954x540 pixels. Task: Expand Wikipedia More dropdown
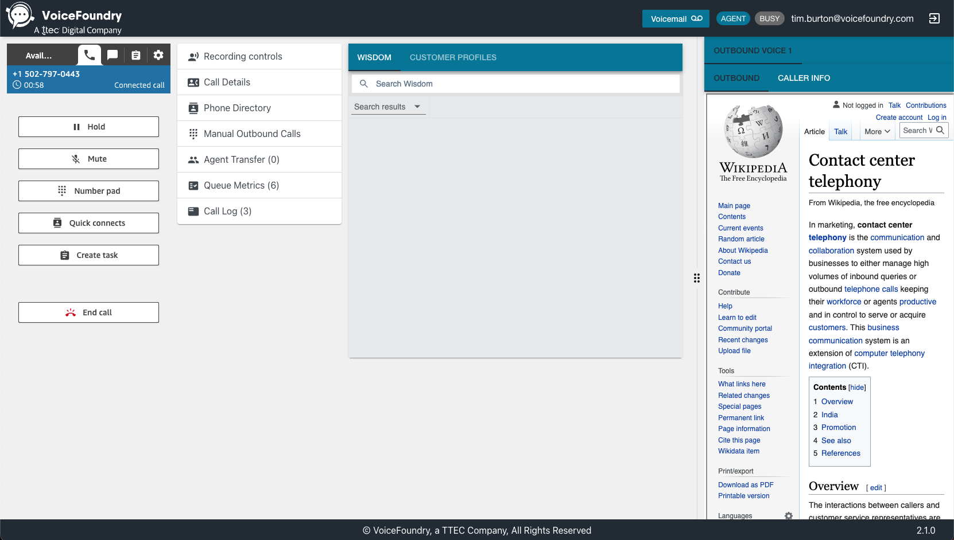pos(877,131)
